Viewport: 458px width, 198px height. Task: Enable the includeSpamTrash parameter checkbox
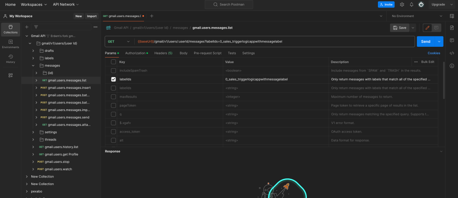point(113,70)
